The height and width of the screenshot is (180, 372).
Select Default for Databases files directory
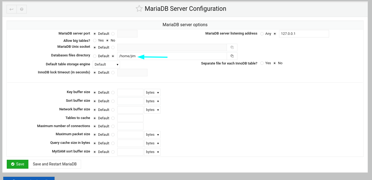coord(95,56)
